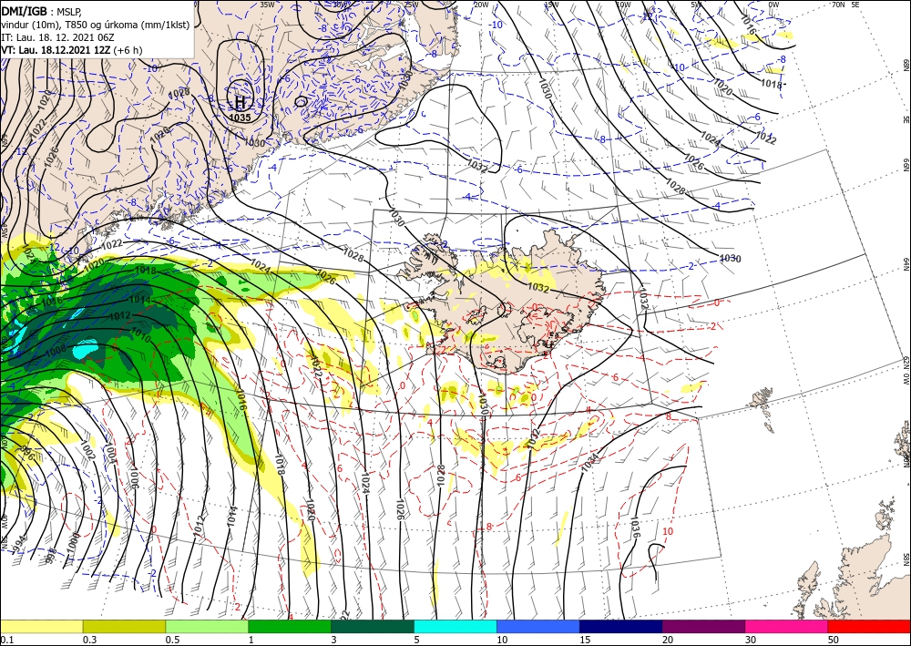Click the '1035' pressure value under the H

point(240,118)
